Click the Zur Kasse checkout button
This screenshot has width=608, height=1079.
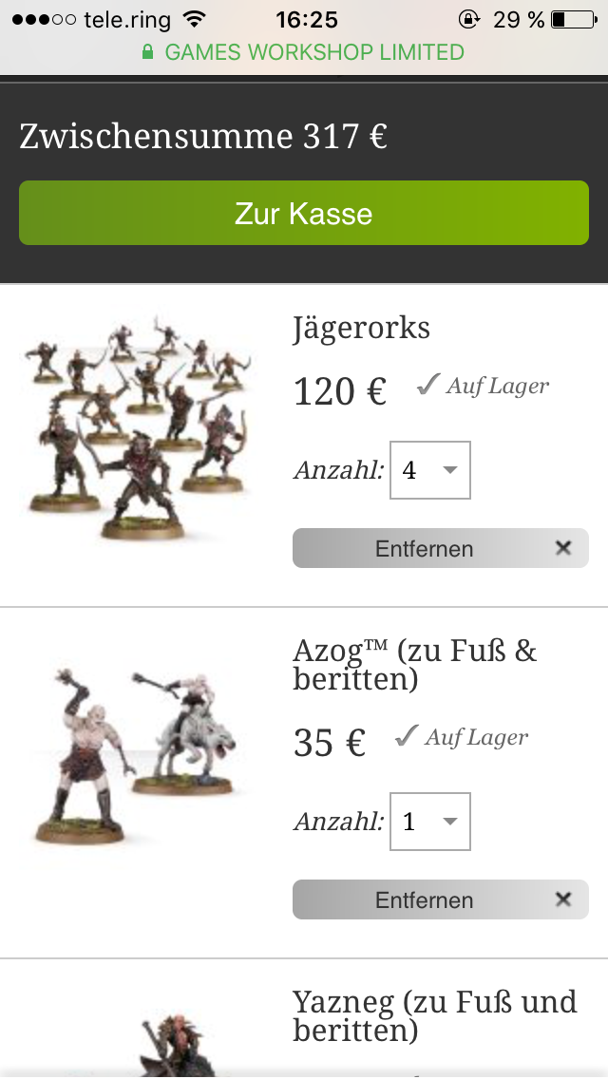pos(304,213)
